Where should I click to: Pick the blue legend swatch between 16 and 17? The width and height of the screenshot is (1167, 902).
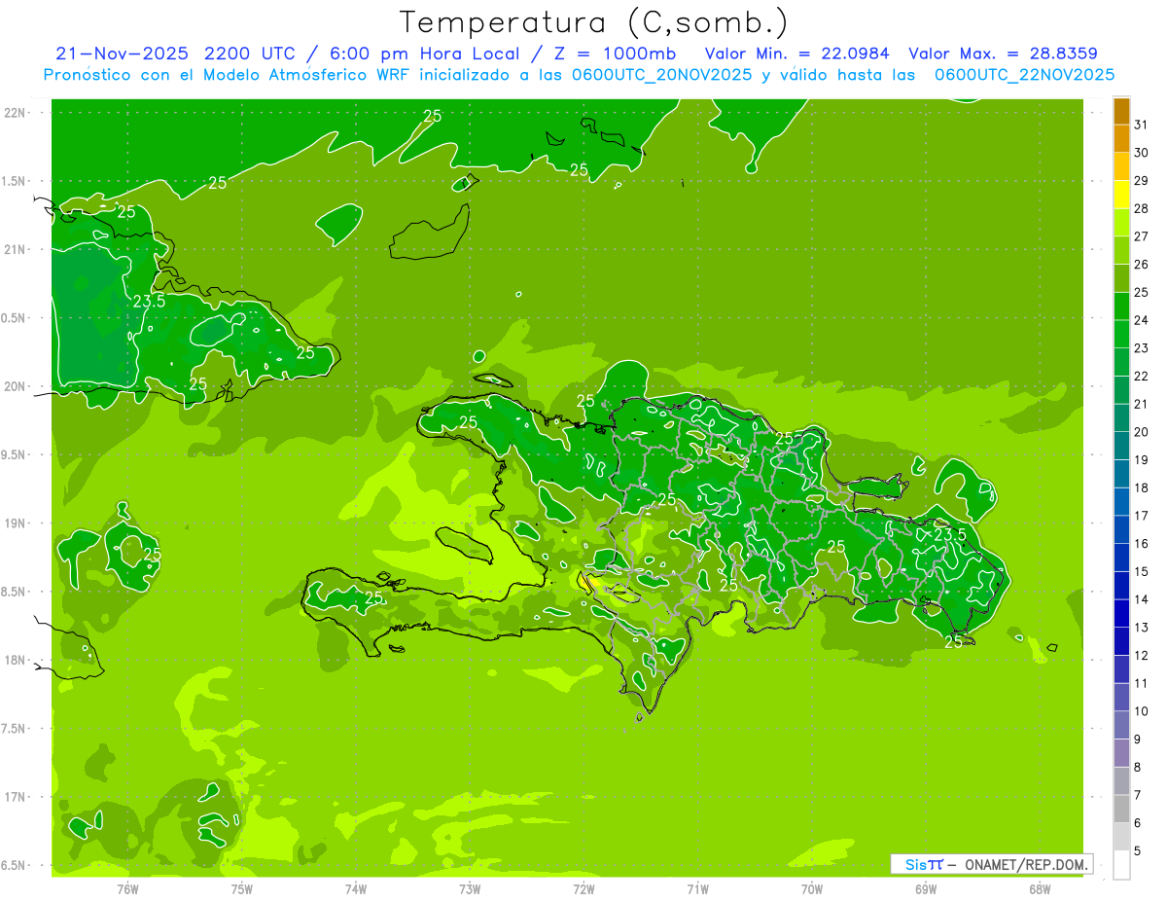point(1121,529)
